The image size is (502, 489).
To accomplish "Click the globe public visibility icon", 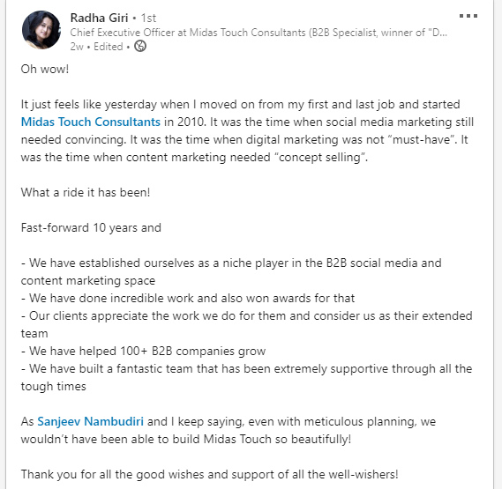I will (140, 47).
